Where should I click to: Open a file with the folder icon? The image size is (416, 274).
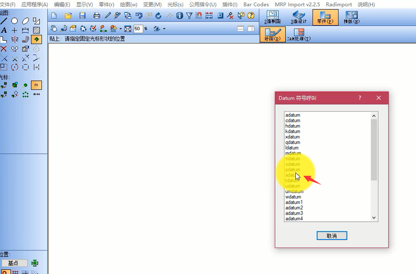[68, 16]
